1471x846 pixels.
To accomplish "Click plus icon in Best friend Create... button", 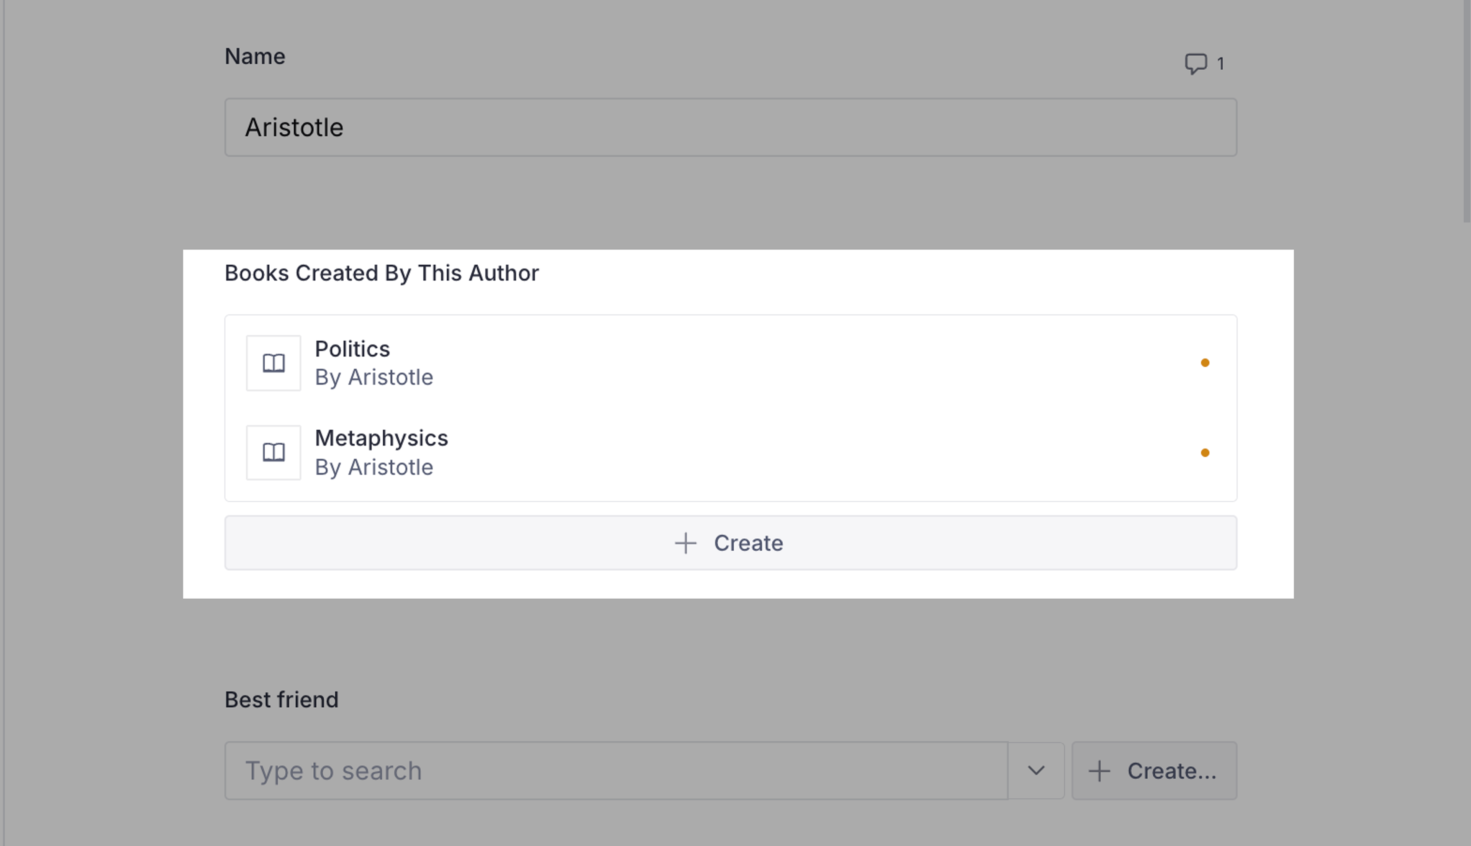I will (x=1099, y=771).
